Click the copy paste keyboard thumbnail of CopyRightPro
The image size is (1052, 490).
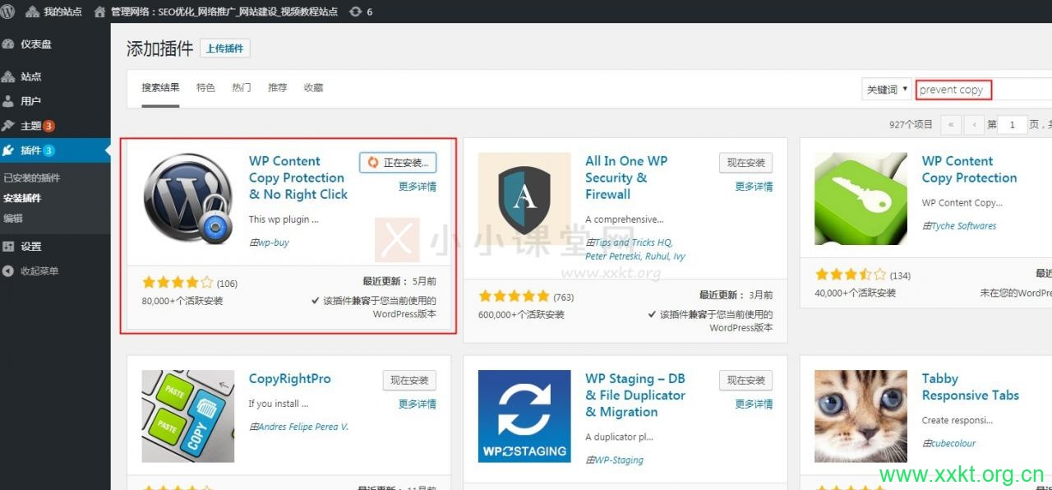pyautogui.click(x=189, y=416)
